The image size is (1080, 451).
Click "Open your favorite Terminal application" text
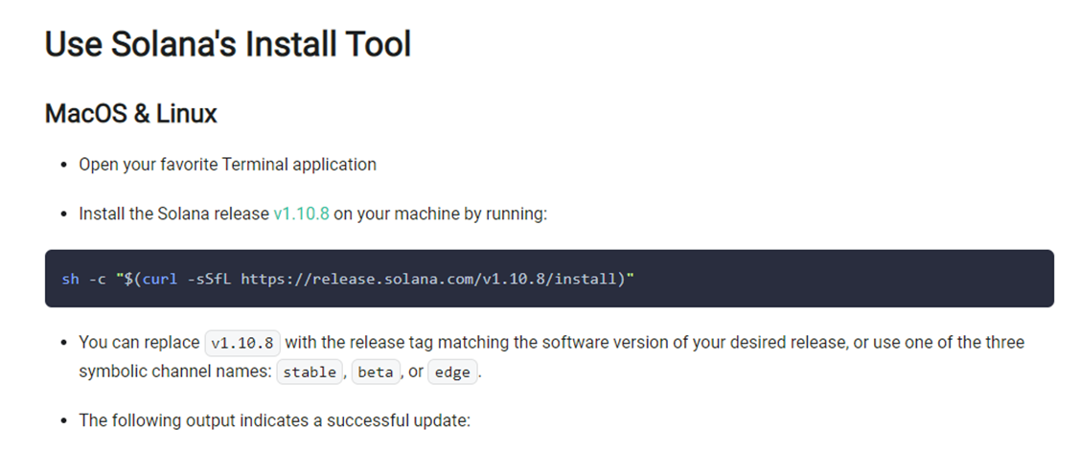pos(227,165)
